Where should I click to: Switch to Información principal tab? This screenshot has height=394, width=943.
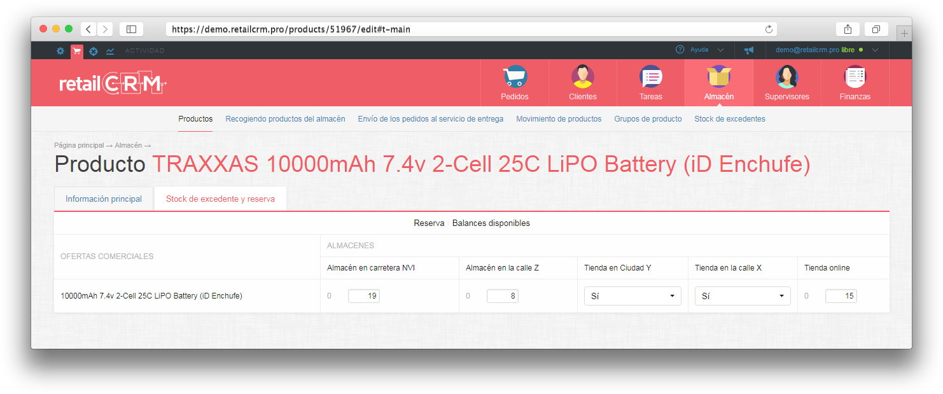(x=104, y=199)
